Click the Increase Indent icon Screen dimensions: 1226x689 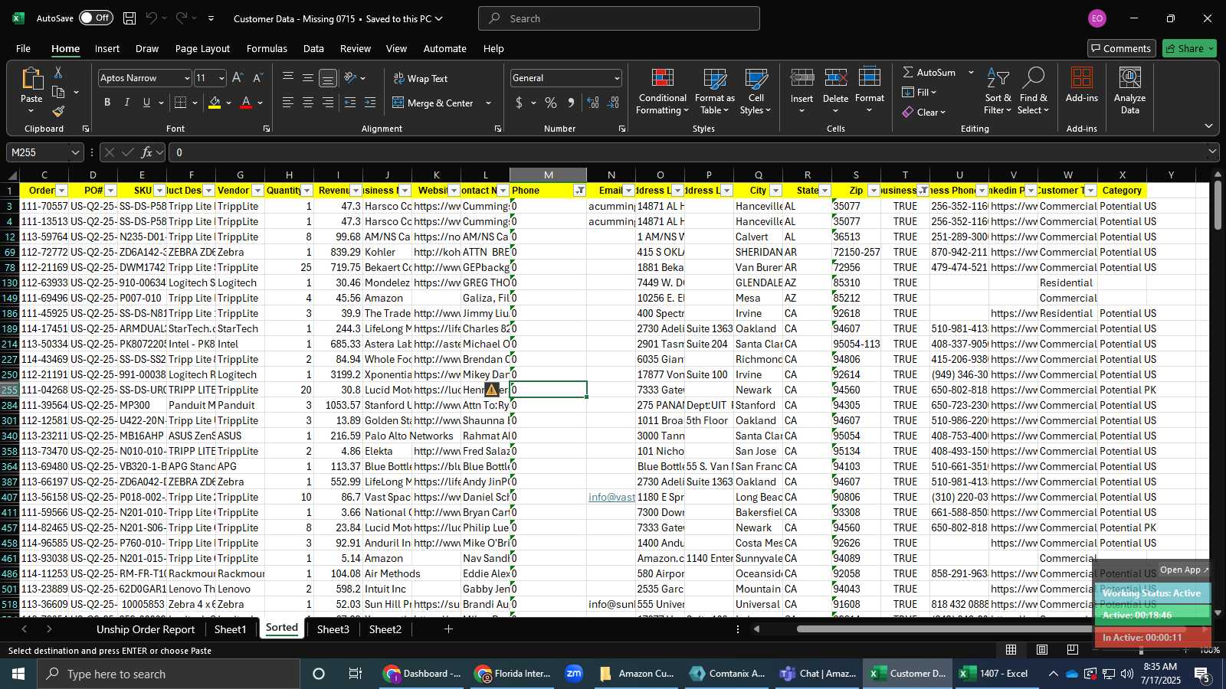pyautogui.click(x=370, y=103)
